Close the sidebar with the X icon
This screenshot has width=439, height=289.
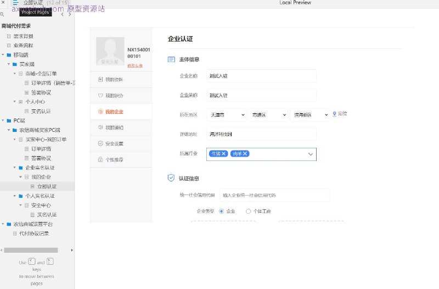tap(3, 2)
